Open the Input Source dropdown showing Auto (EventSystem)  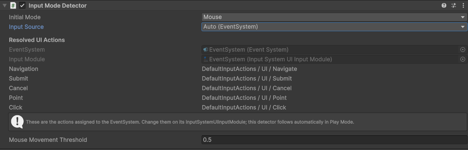click(x=334, y=27)
